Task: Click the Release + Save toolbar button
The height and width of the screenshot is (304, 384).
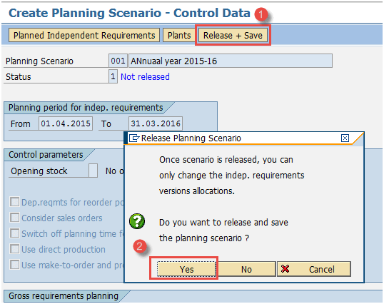Action: pyautogui.click(x=233, y=35)
